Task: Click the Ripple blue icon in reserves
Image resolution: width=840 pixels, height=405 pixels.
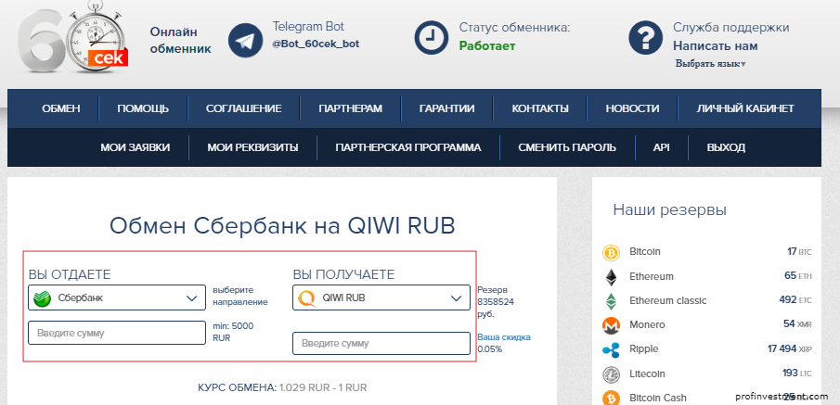Action: click(x=611, y=350)
